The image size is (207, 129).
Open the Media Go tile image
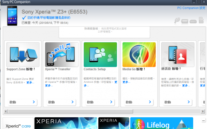click(139, 55)
